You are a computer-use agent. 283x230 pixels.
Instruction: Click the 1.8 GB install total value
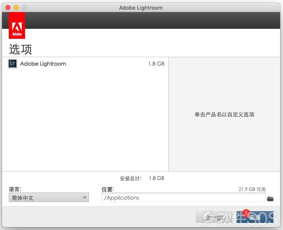tap(156, 178)
